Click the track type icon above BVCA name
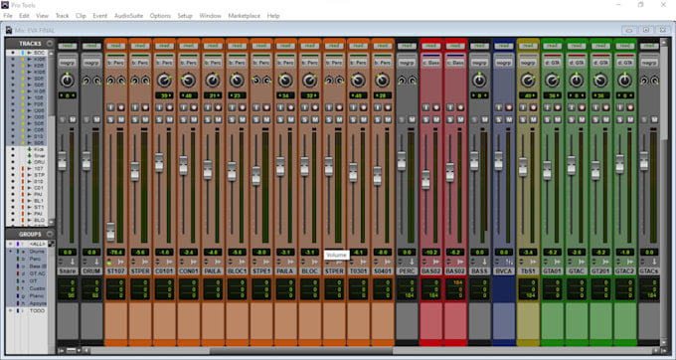 coord(509,262)
